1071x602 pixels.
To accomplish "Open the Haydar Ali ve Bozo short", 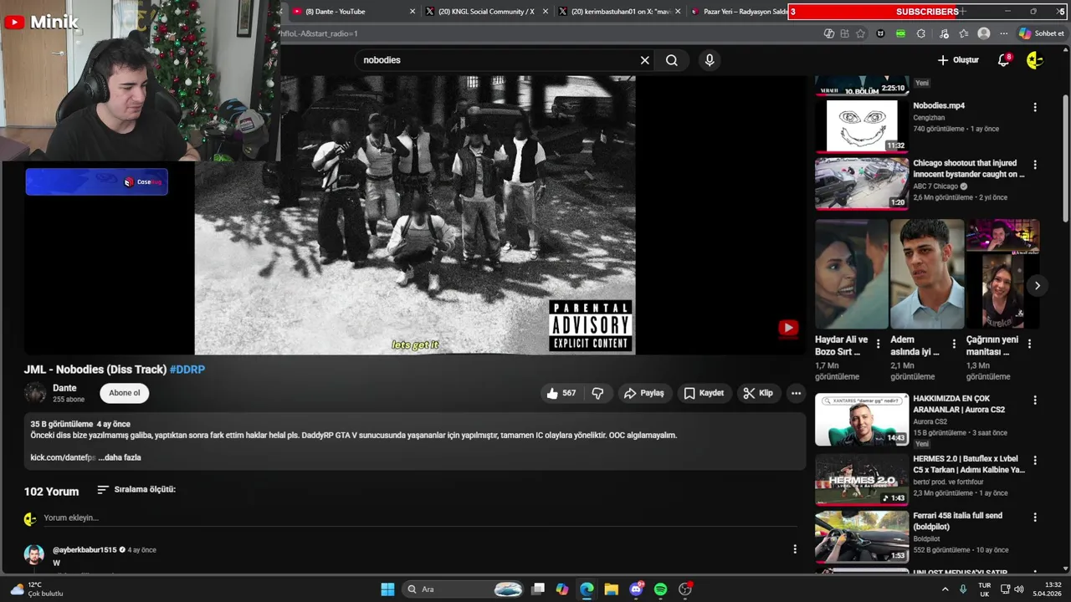I will click(x=852, y=274).
